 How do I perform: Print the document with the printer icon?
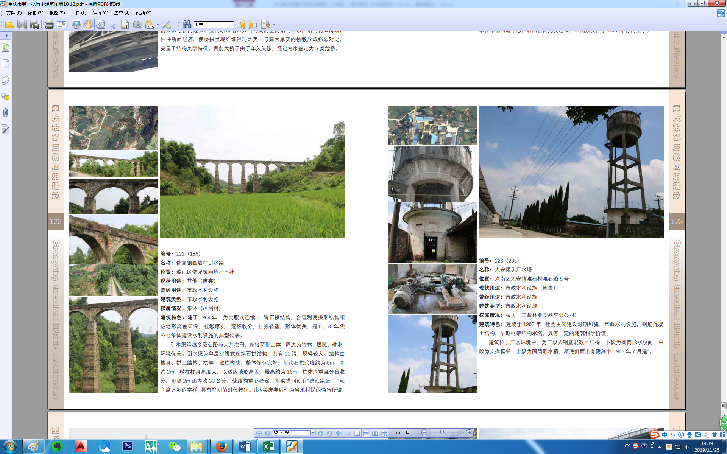coord(49,25)
